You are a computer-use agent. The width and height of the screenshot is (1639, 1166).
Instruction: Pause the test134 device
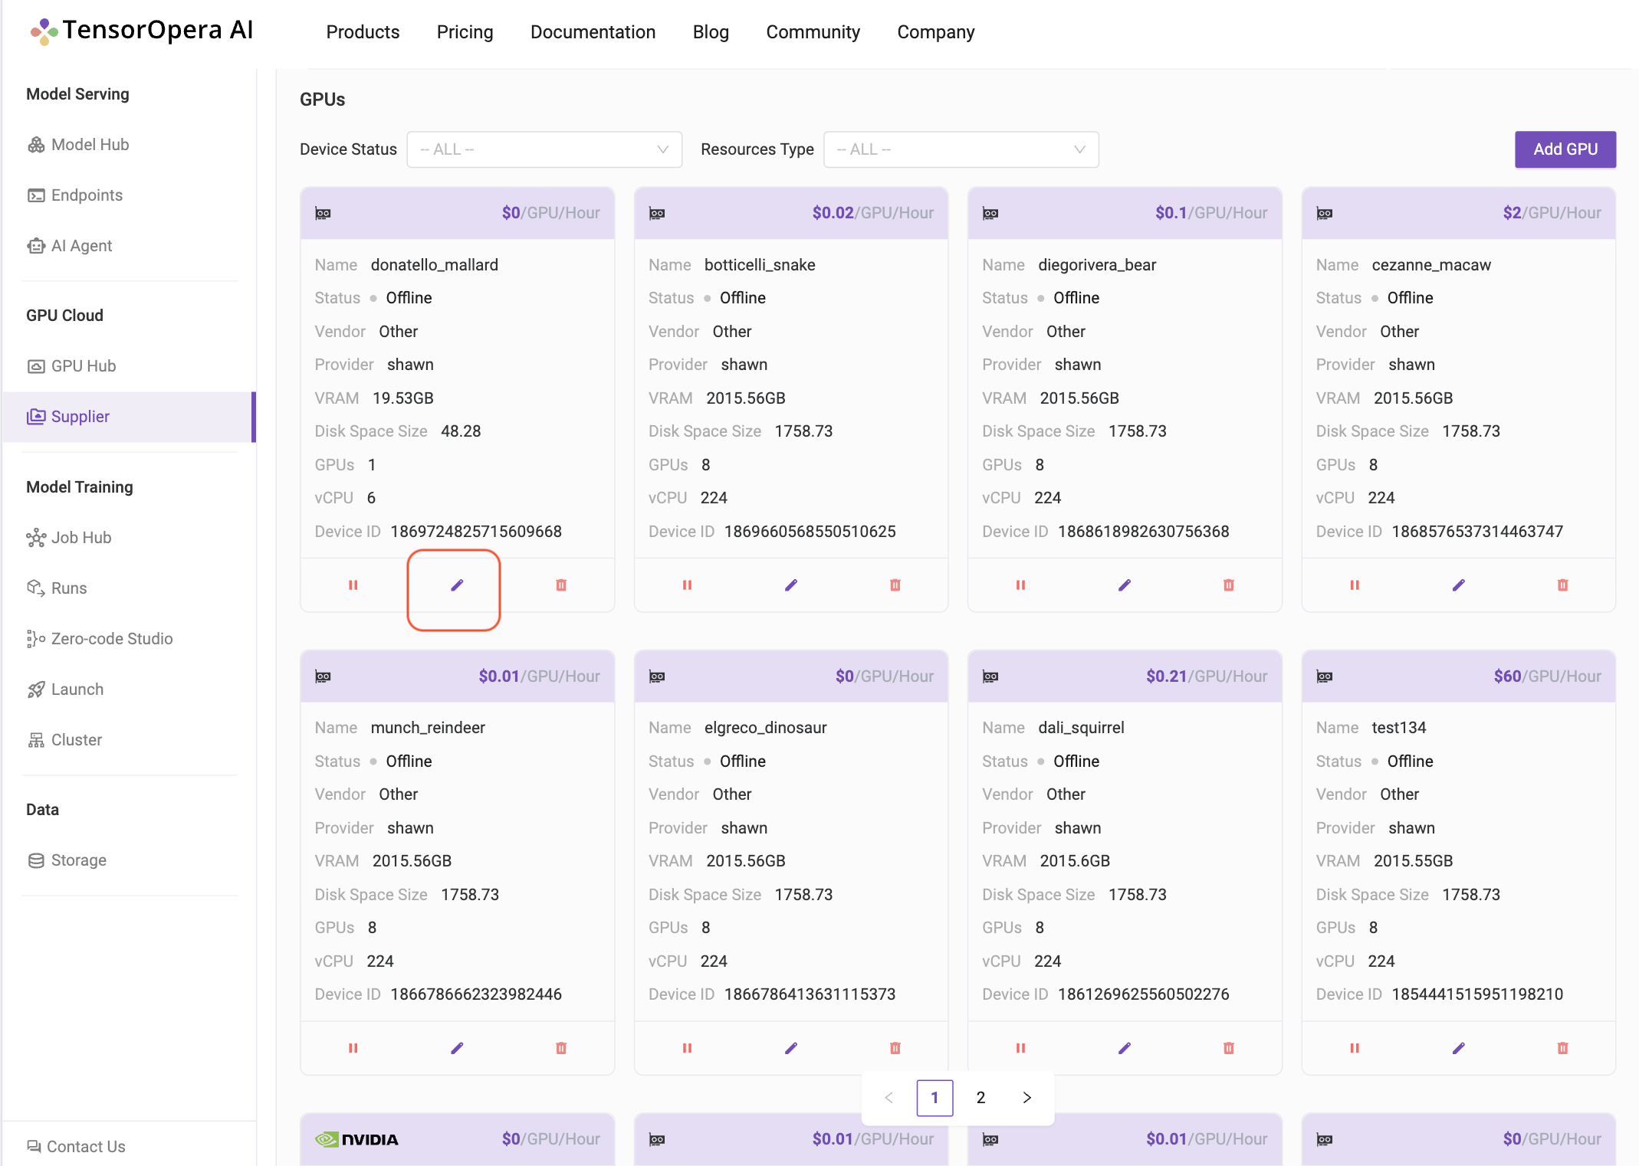pyautogui.click(x=1355, y=1048)
